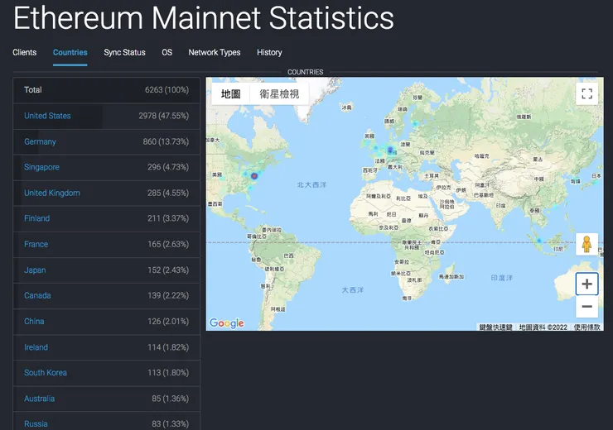The height and width of the screenshot is (430, 613).
Task: Switch map to satellite view (衛星檢視)
Action: click(x=279, y=94)
